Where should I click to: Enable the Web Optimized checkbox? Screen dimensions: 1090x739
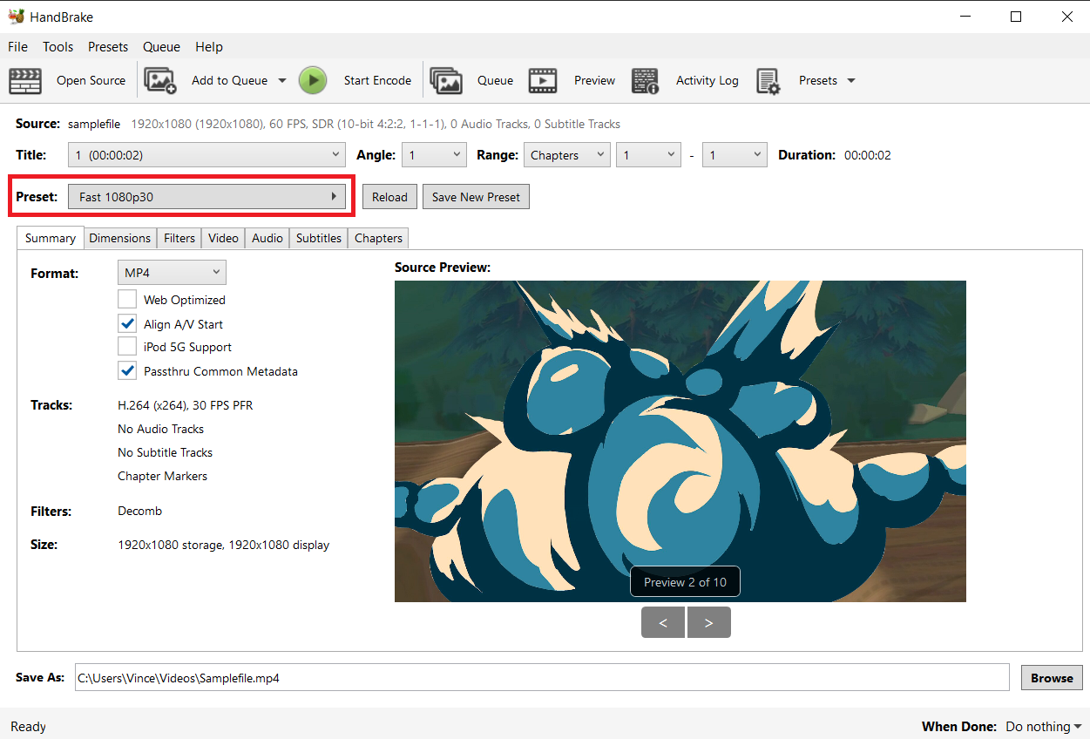(x=126, y=299)
